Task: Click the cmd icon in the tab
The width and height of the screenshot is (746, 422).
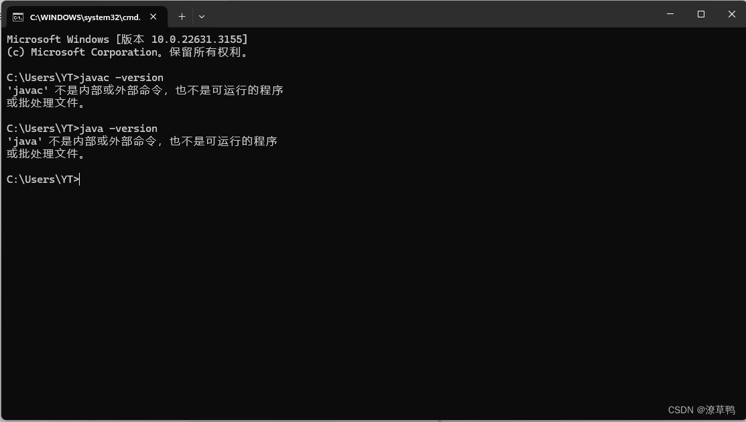Action: pos(18,17)
